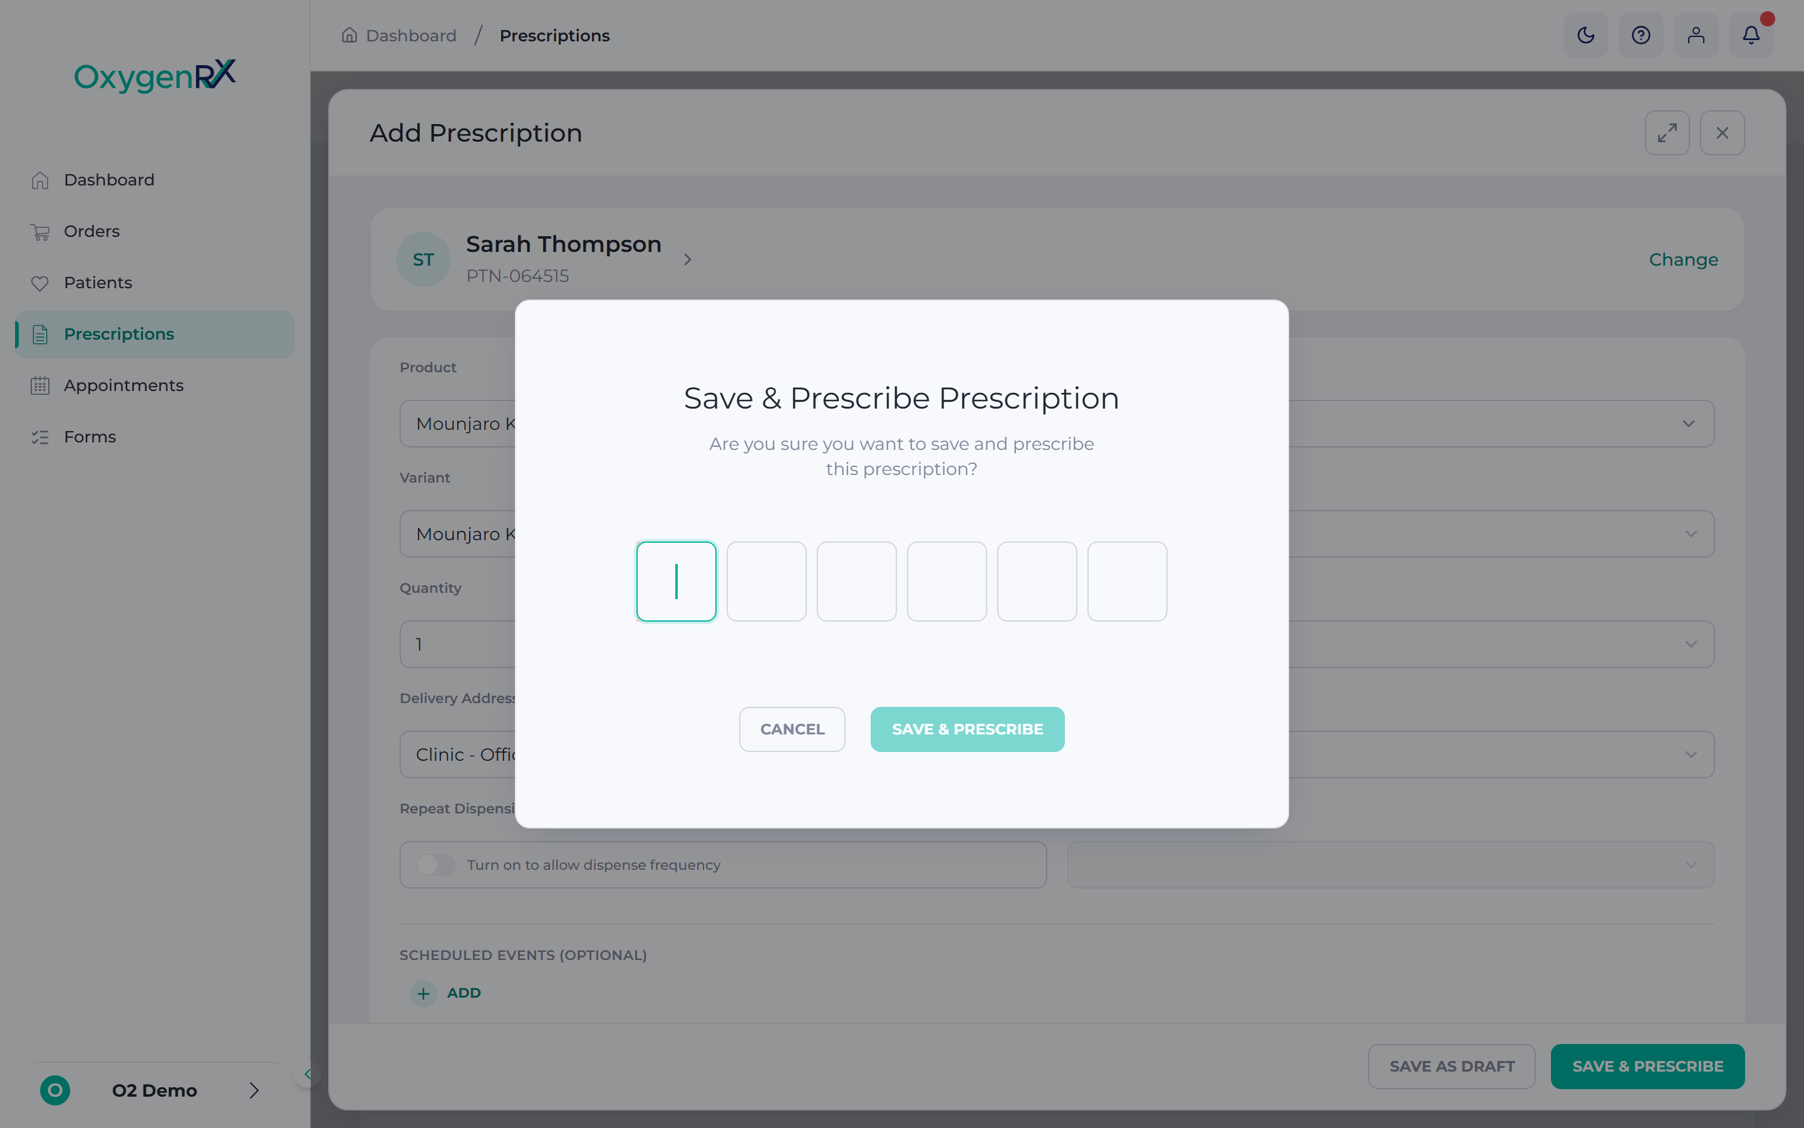1804x1128 pixels.
Task: Click the ST patient avatar
Action: pos(423,259)
